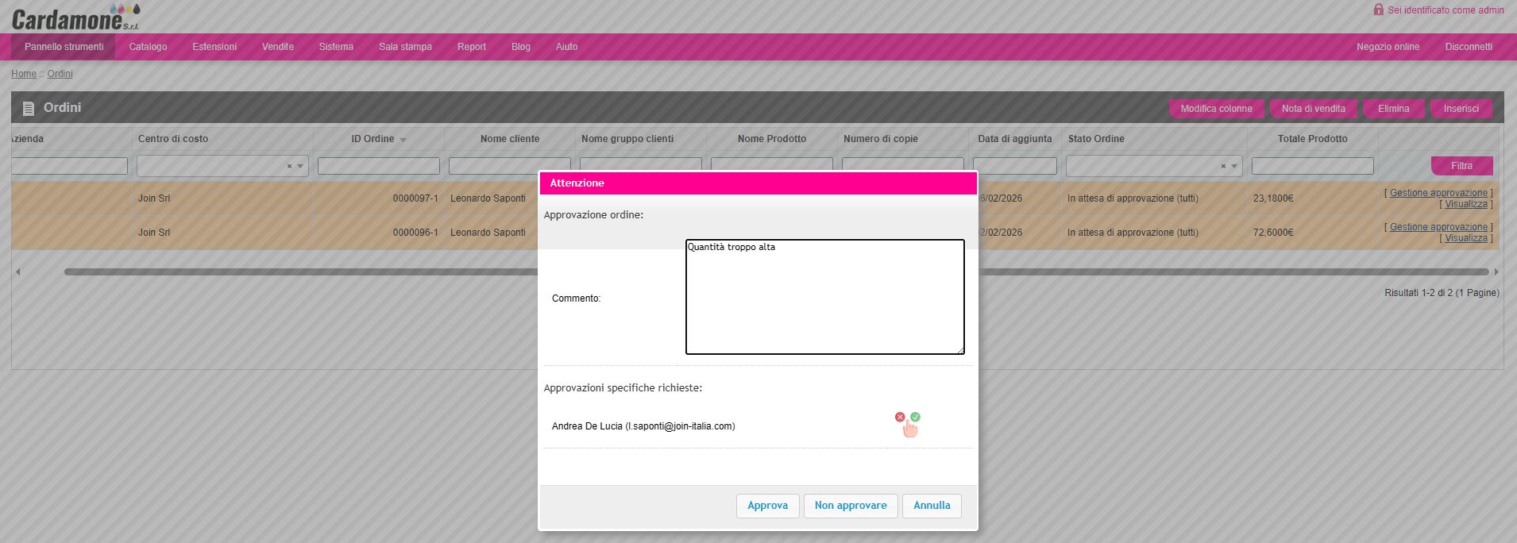Click the Totale Prodotto filter input

click(x=1313, y=166)
